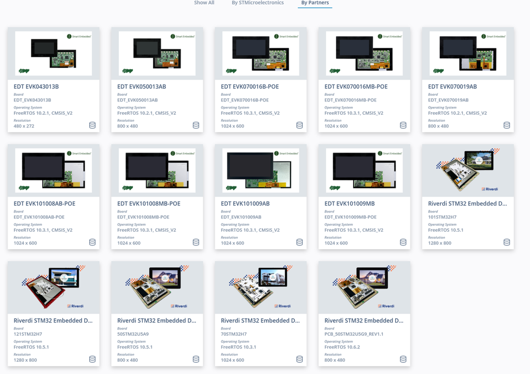Click database icon on EDT EVK070016MB-POE card
Viewport: 530px width, 374px height.
[x=403, y=125]
